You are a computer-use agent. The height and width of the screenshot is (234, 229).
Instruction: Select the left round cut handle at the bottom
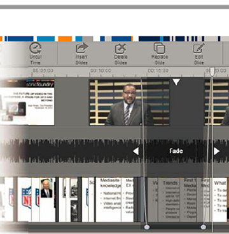pyautogui.click(x=147, y=227)
